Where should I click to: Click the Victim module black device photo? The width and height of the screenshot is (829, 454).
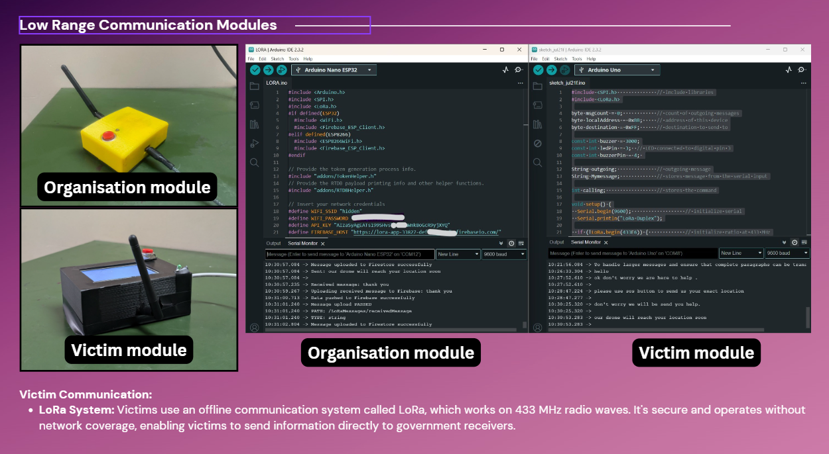[x=129, y=290]
